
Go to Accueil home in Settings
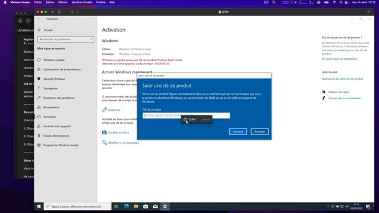(x=47, y=30)
